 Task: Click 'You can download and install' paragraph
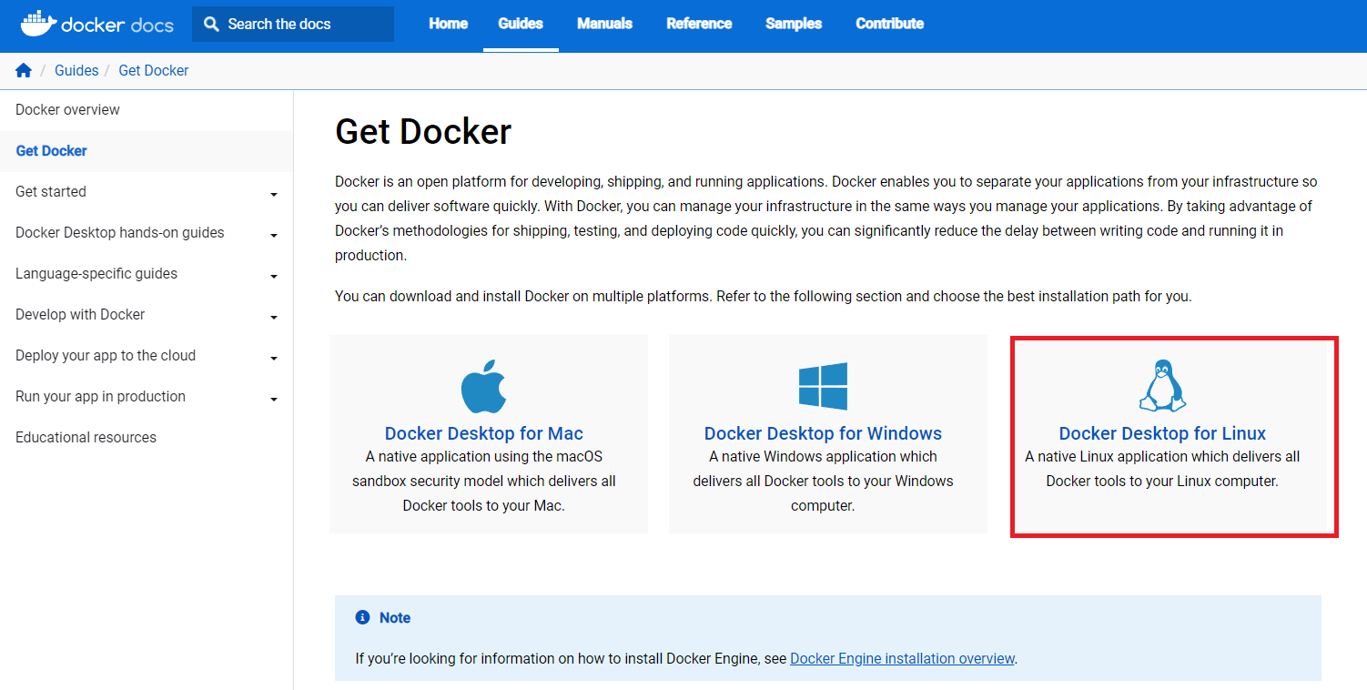coord(763,296)
